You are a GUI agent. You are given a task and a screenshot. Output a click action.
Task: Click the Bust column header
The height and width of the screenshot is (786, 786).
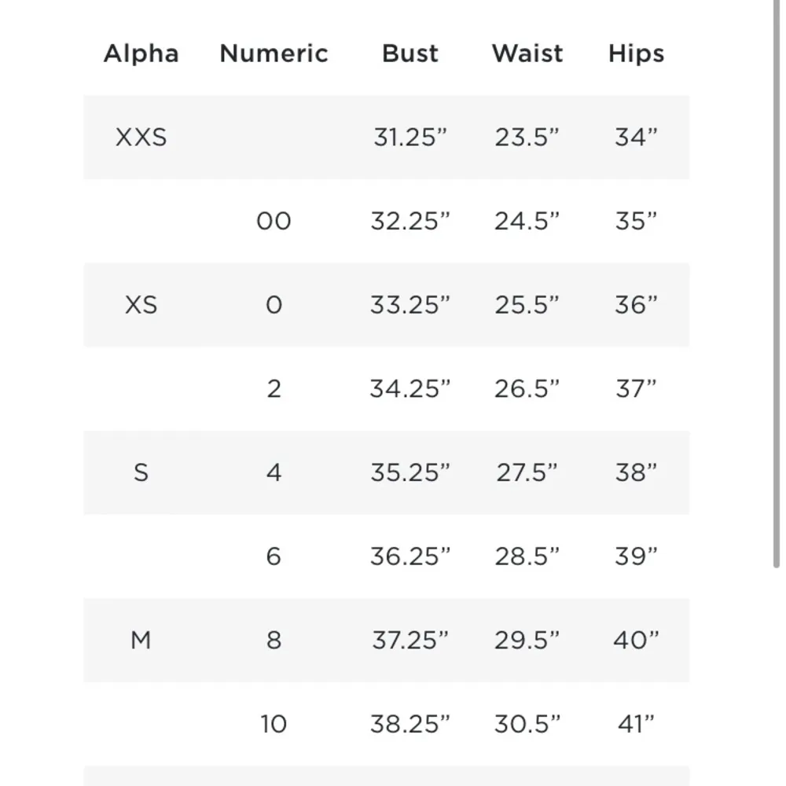click(410, 53)
